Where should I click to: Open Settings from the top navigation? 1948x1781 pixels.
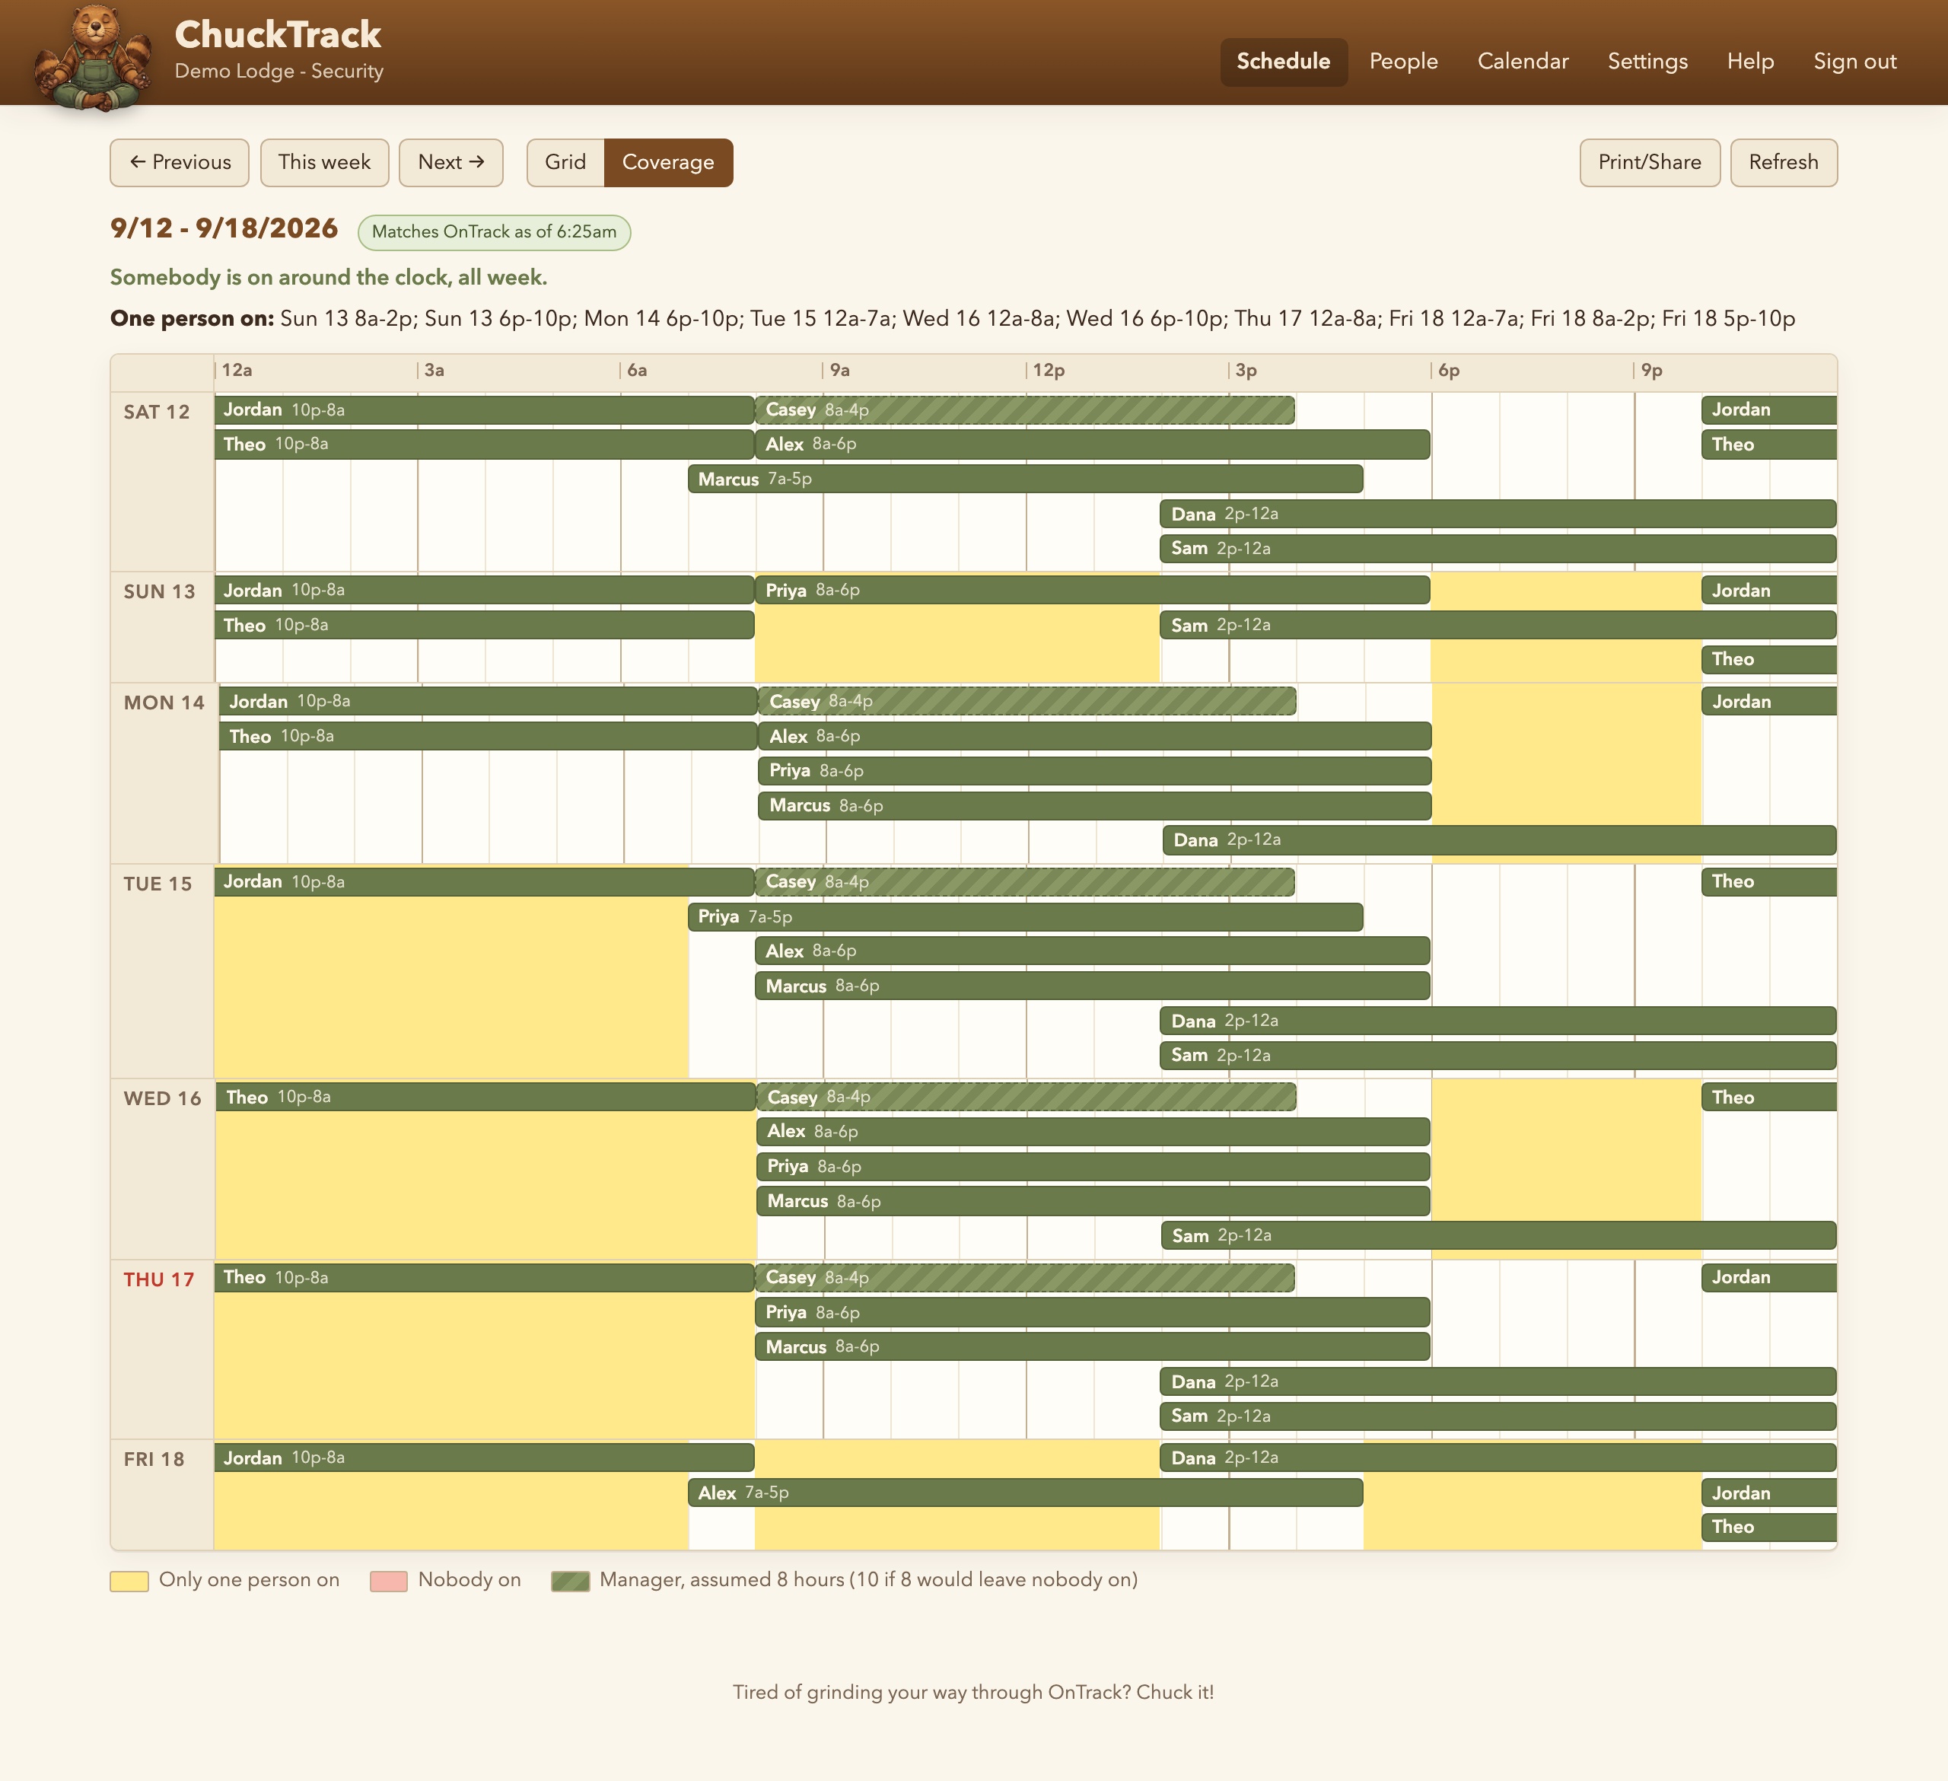(x=1647, y=62)
